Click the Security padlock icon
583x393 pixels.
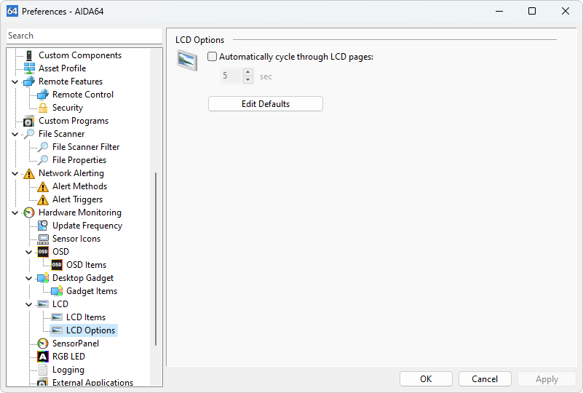43,108
